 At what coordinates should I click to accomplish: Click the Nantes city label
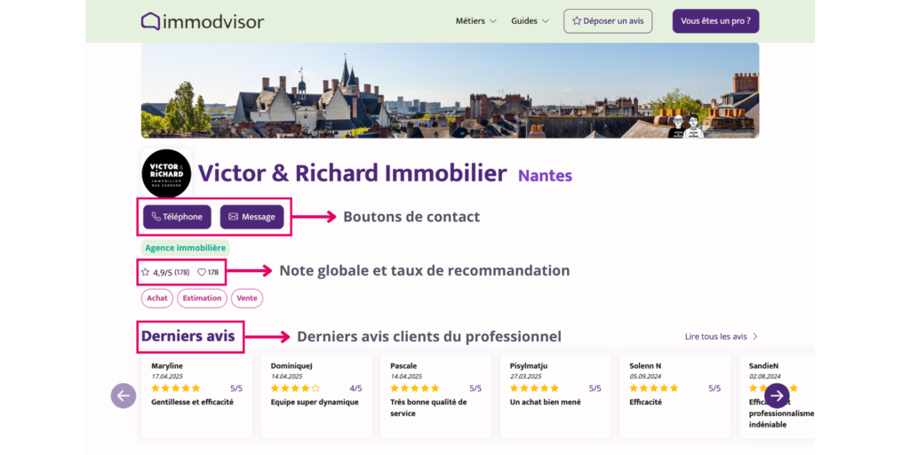pyautogui.click(x=545, y=175)
